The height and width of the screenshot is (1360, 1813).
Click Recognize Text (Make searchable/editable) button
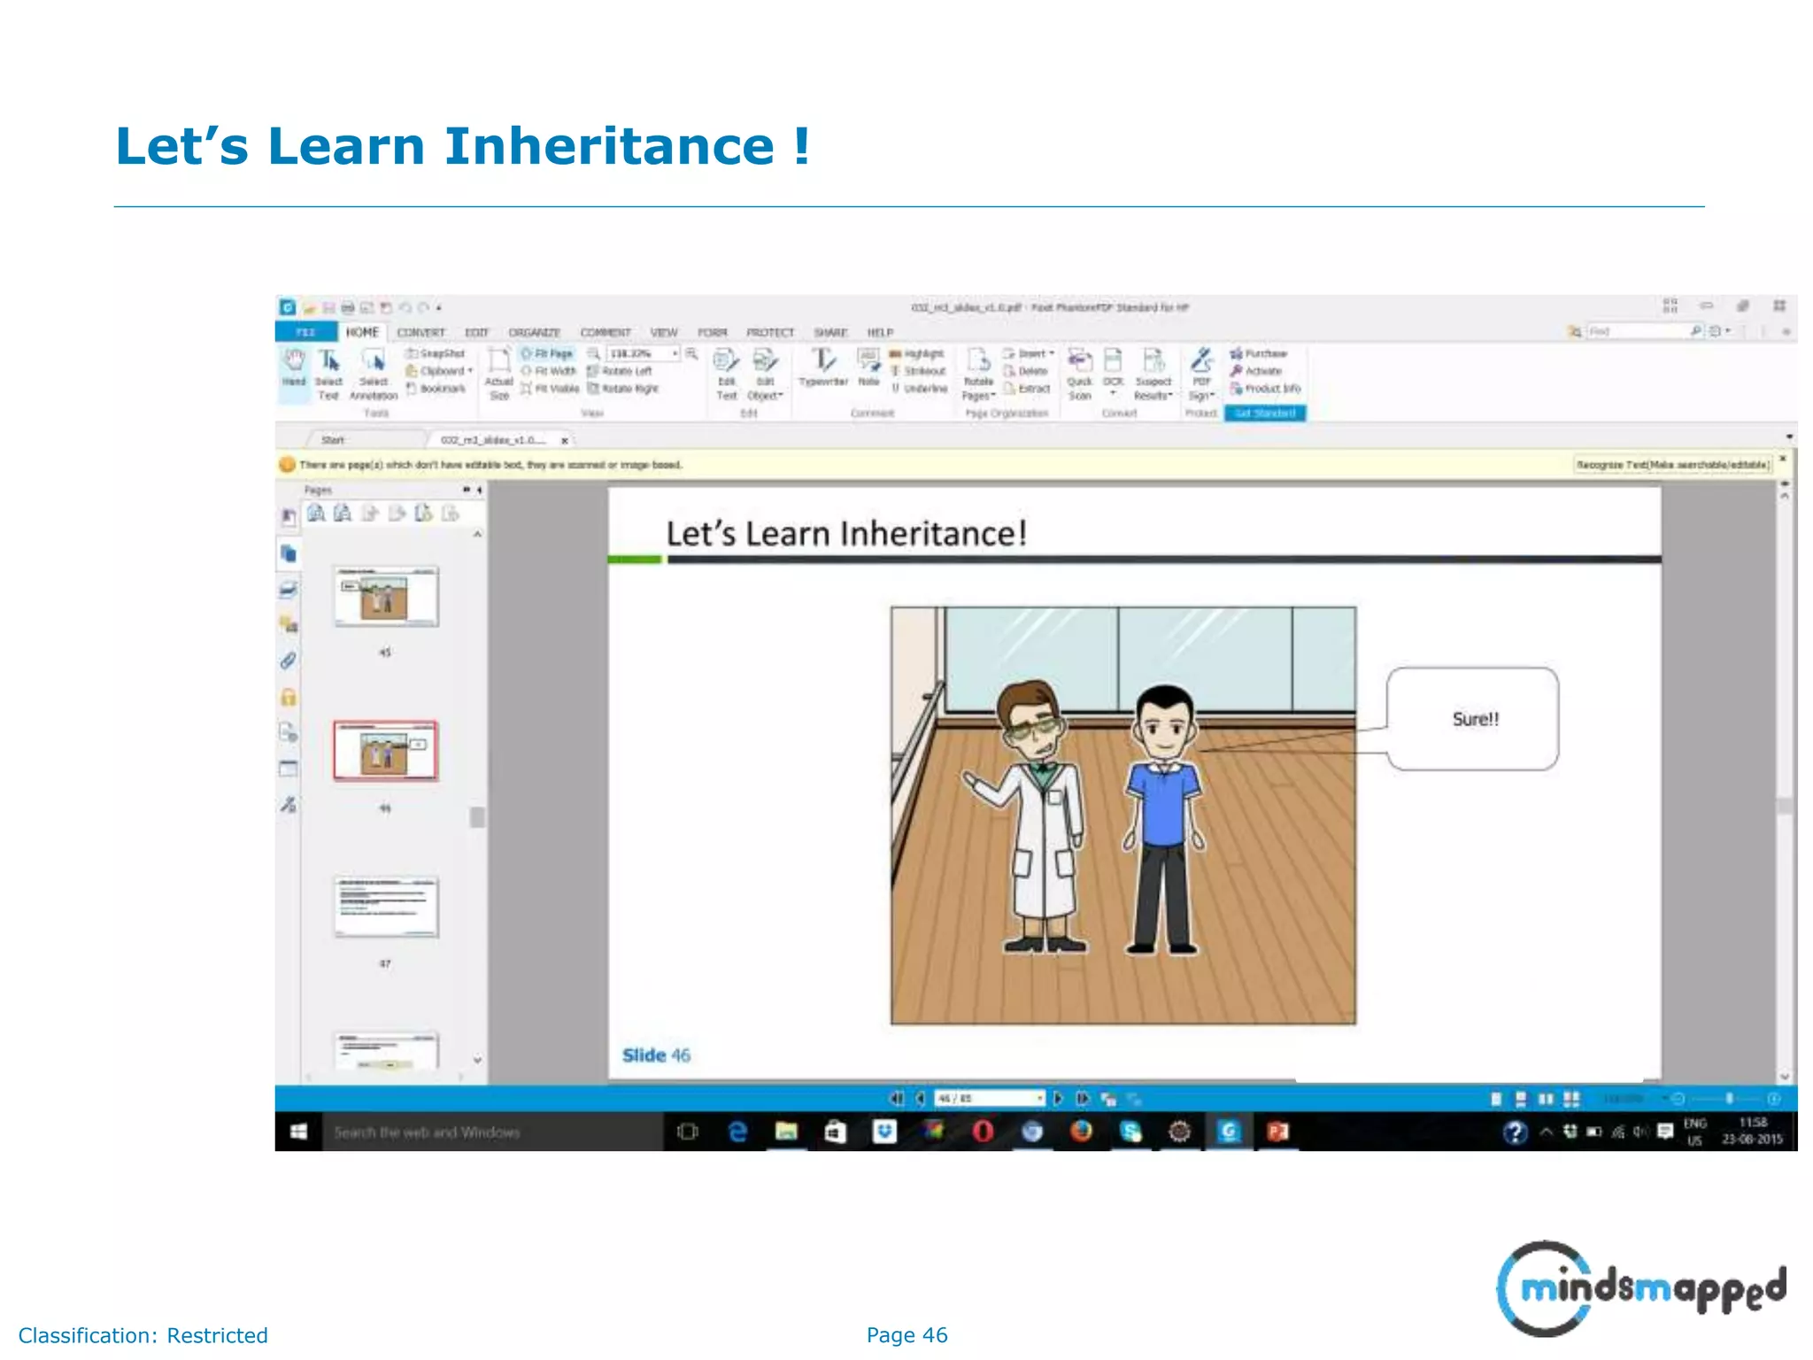click(1672, 465)
